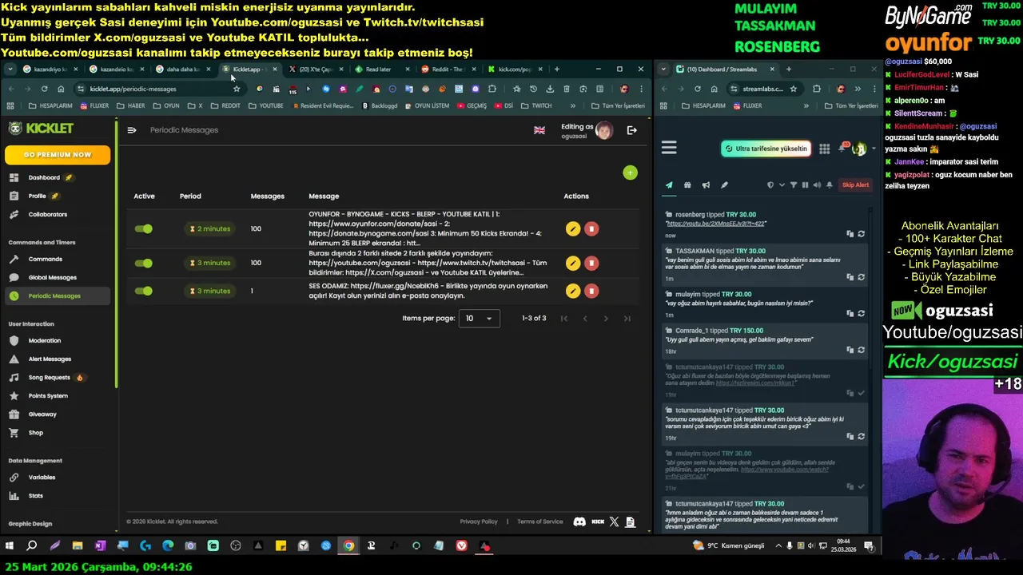Add a new periodic message with green plus button
This screenshot has height=575, width=1023.
click(x=630, y=172)
